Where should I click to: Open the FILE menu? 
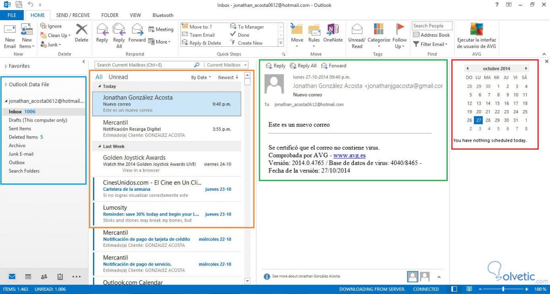(11, 15)
